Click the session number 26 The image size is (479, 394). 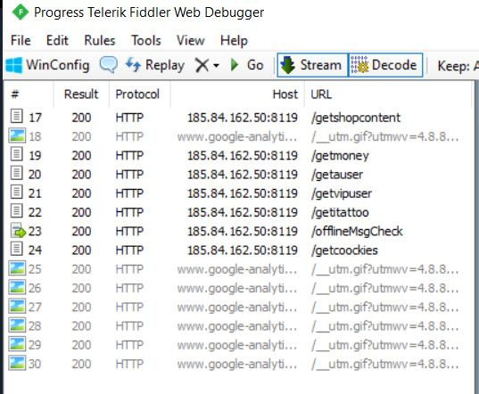click(35, 288)
